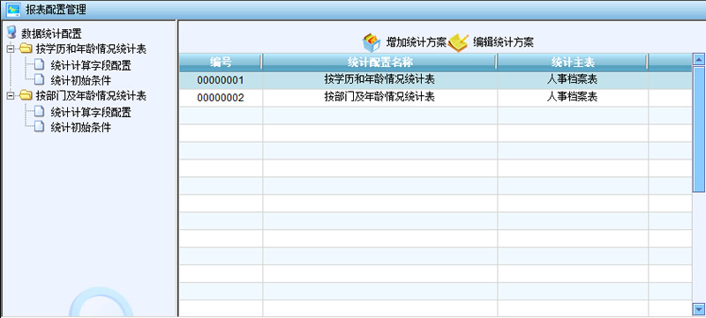
Task: Click 统计主表 column header
Action: pyautogui.click(x=573, y=62)
